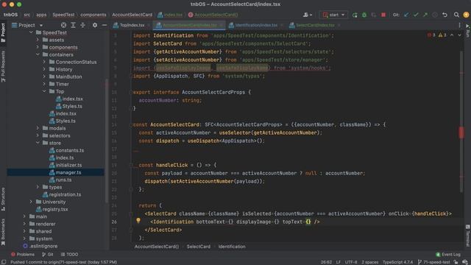
Task: Click the TypeScript 4.7.4 status widget
Action: [x=397, y=262]
